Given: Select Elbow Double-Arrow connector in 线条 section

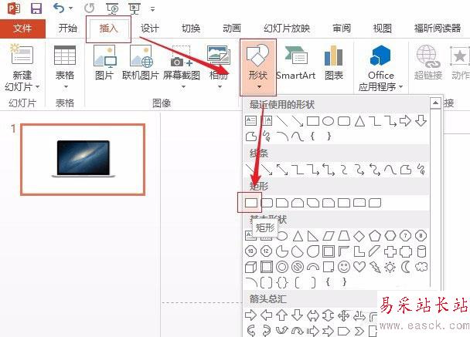Looking at the screenshot, I should [329, 170].
